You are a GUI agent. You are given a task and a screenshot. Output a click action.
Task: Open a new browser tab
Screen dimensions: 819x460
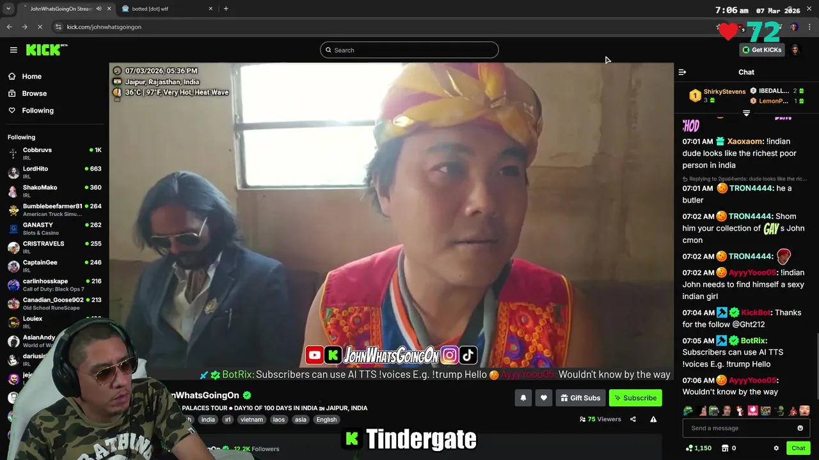[x=226, y=9]
